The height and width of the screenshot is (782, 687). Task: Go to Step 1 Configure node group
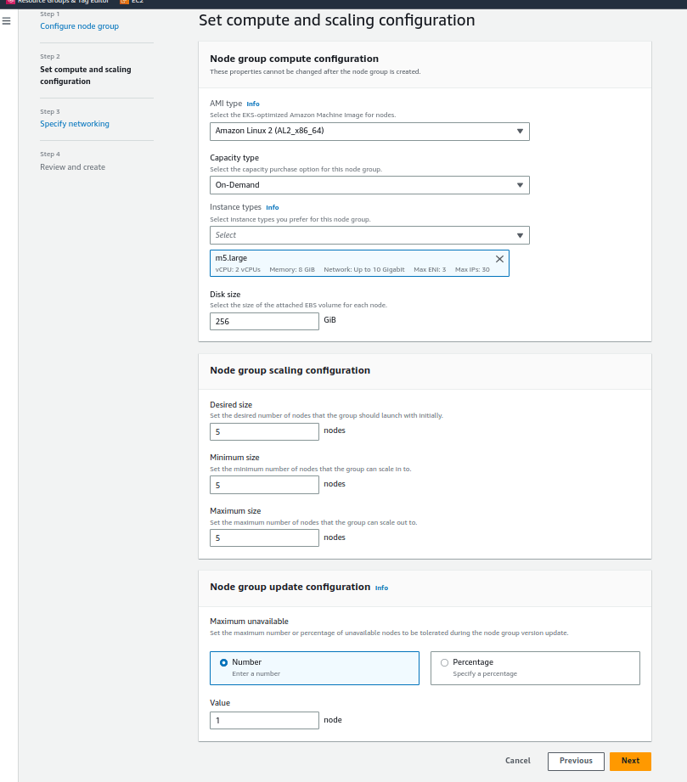[x=79, y=26]
